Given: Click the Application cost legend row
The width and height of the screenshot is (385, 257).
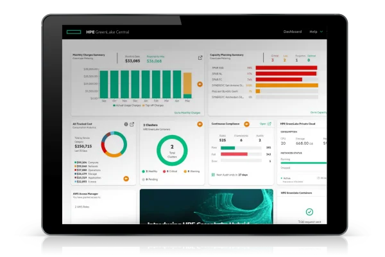Looking at the screenshot, I should coord(88,178).
